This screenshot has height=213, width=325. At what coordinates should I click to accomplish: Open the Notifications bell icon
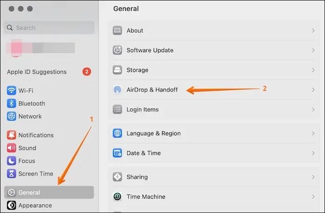coord(12,135)
